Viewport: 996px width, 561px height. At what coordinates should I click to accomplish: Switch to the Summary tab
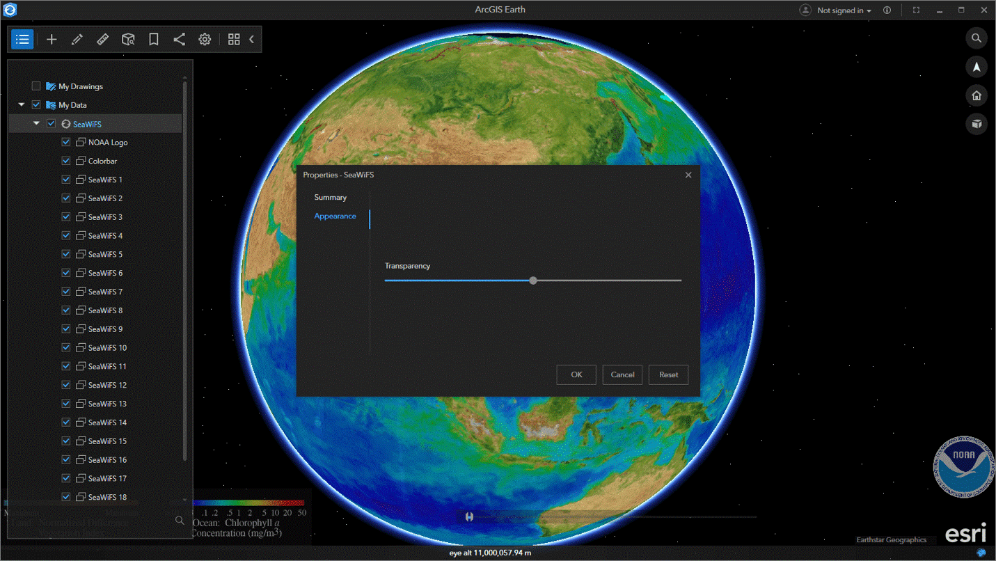(x=331, y=197)
